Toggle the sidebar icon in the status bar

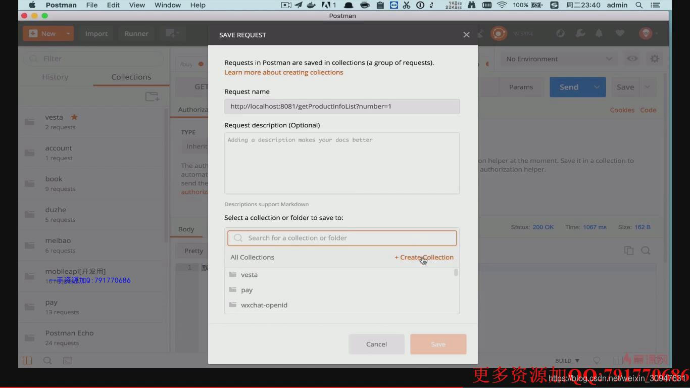tap(27, 360)
